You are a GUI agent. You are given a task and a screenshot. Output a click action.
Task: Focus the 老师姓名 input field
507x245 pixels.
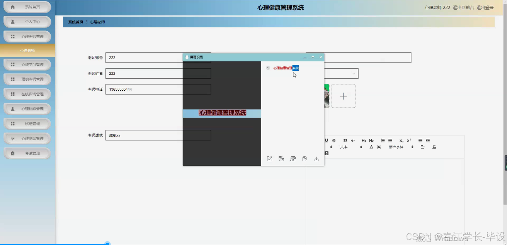(x=158, y=73)
